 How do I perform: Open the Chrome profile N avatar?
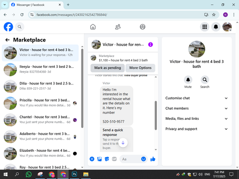coord(225,15)
